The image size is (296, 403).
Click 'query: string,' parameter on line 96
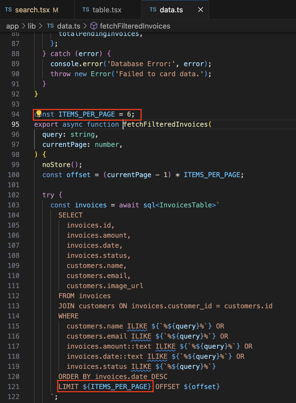(71, 135)
